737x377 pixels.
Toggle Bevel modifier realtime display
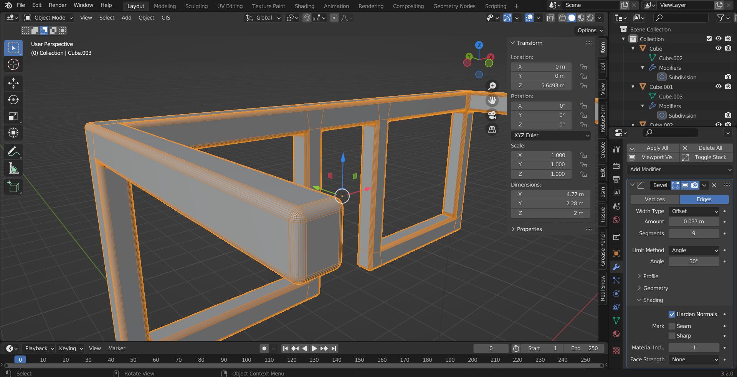(x=685, y=185)
